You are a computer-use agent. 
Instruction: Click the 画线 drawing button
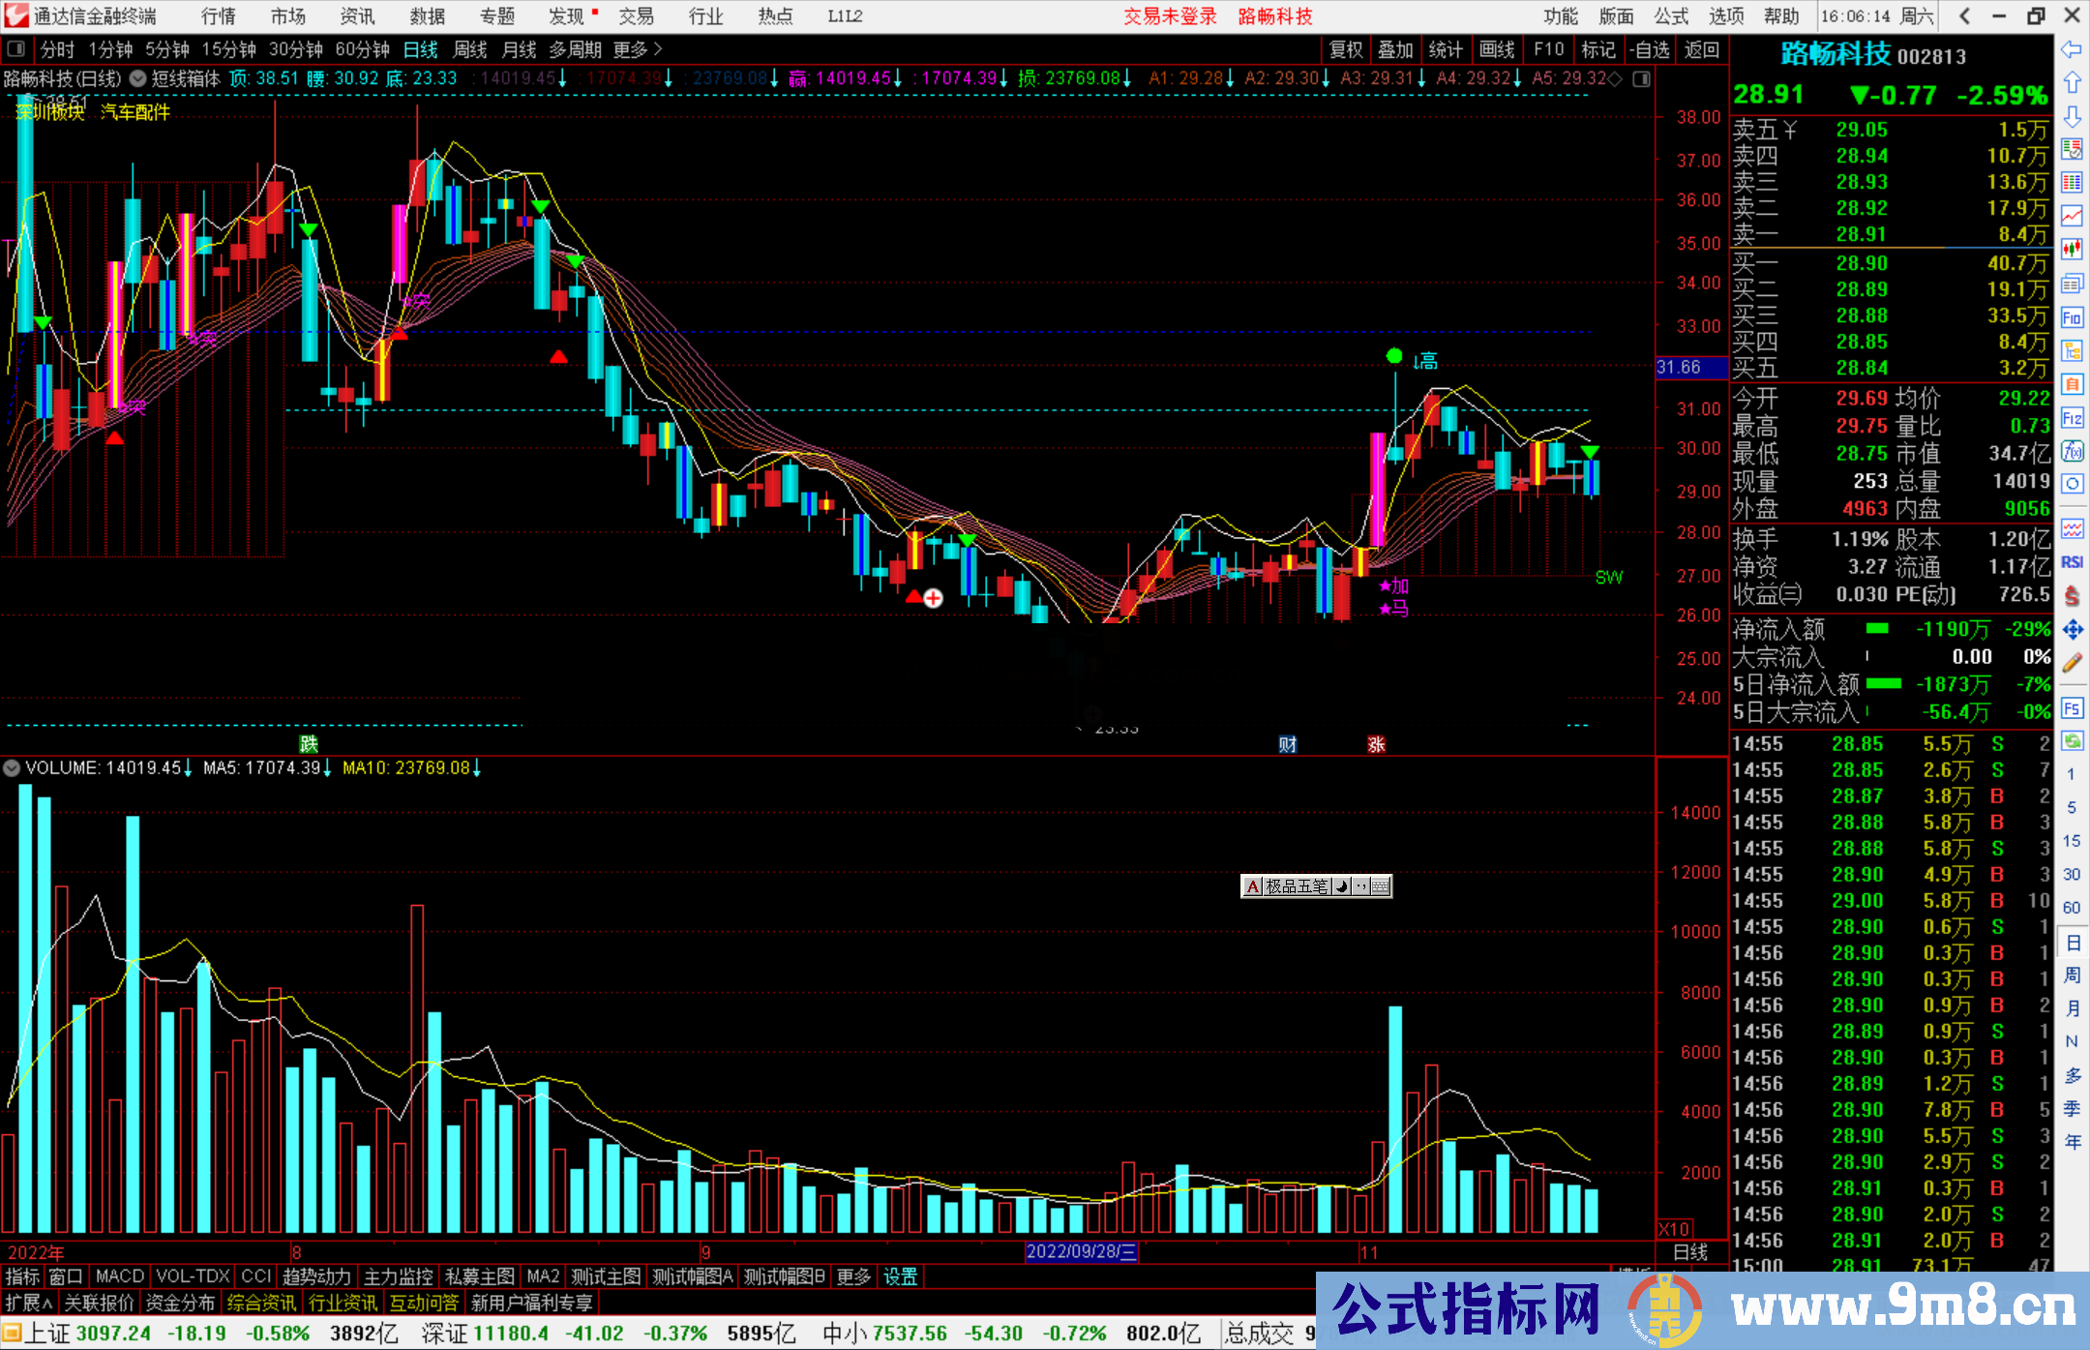point(1496,49)
